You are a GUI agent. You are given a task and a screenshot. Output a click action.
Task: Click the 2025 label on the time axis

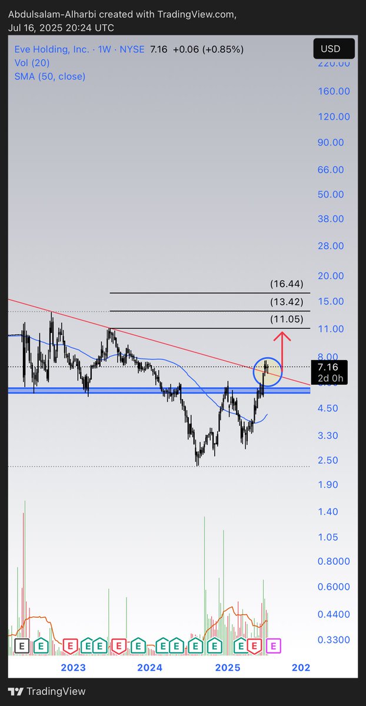(x=228, y=668)
